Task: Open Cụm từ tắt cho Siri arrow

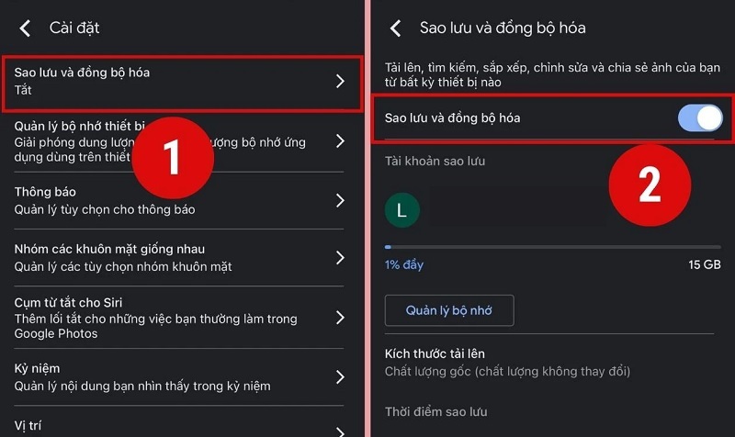Action: pos(340,318)
